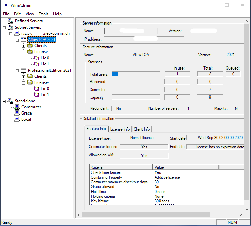Click the Total users usage progress bar
This screenshot has width=251, height=226.
point(136,74)
